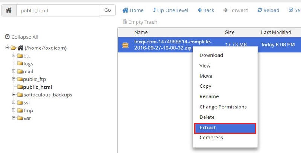The height and width of the screenshot is (153, 301).
Task: Sort files by the Size column
Action: click(230, 33)
